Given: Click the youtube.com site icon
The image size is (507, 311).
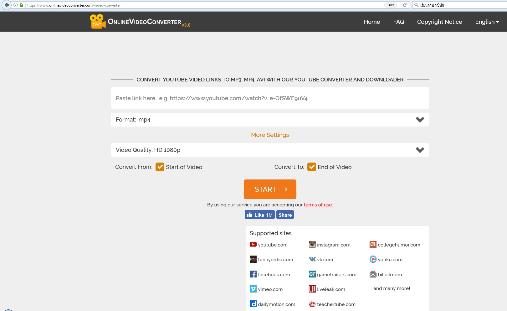Looking at the screenshot, I should 253,244.
